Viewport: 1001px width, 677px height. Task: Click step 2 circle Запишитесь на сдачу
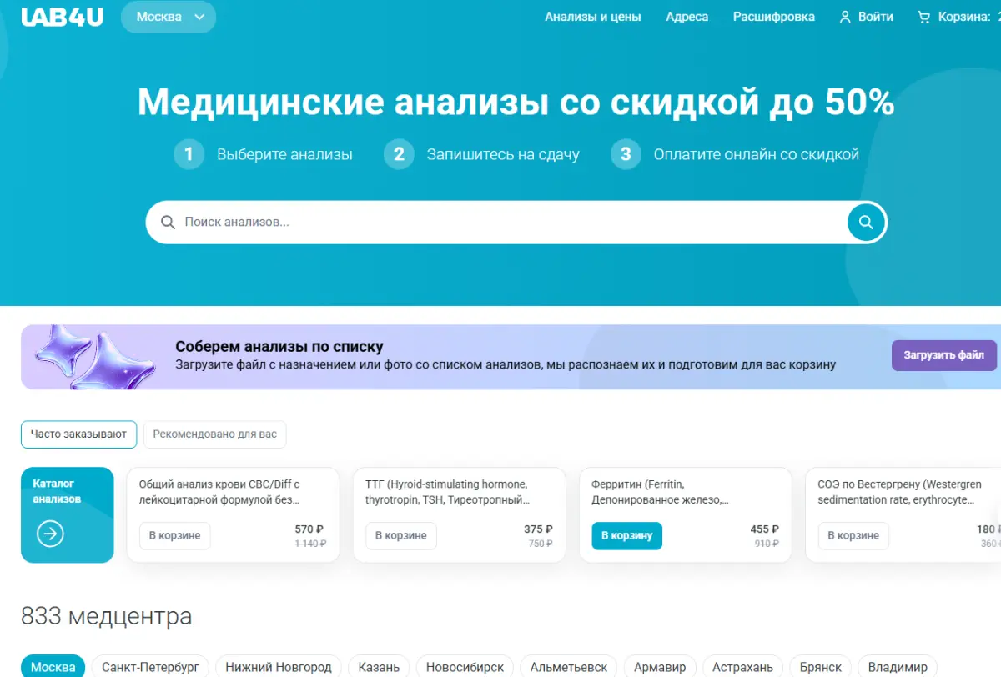pos(399,154)
